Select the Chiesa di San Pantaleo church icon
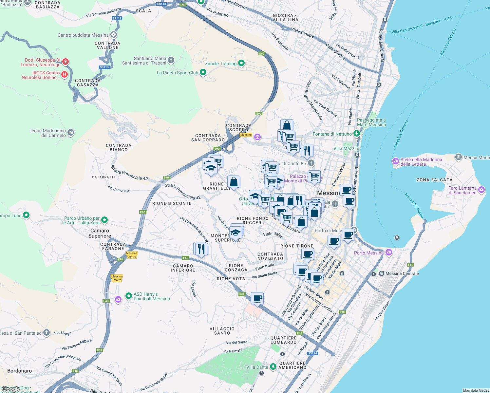This screenshot has height=393, width=490. (x=47, y=333)
